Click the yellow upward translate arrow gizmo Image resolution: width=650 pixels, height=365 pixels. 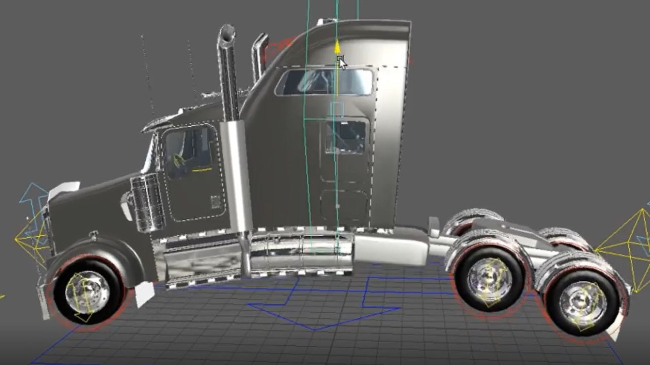337,47
